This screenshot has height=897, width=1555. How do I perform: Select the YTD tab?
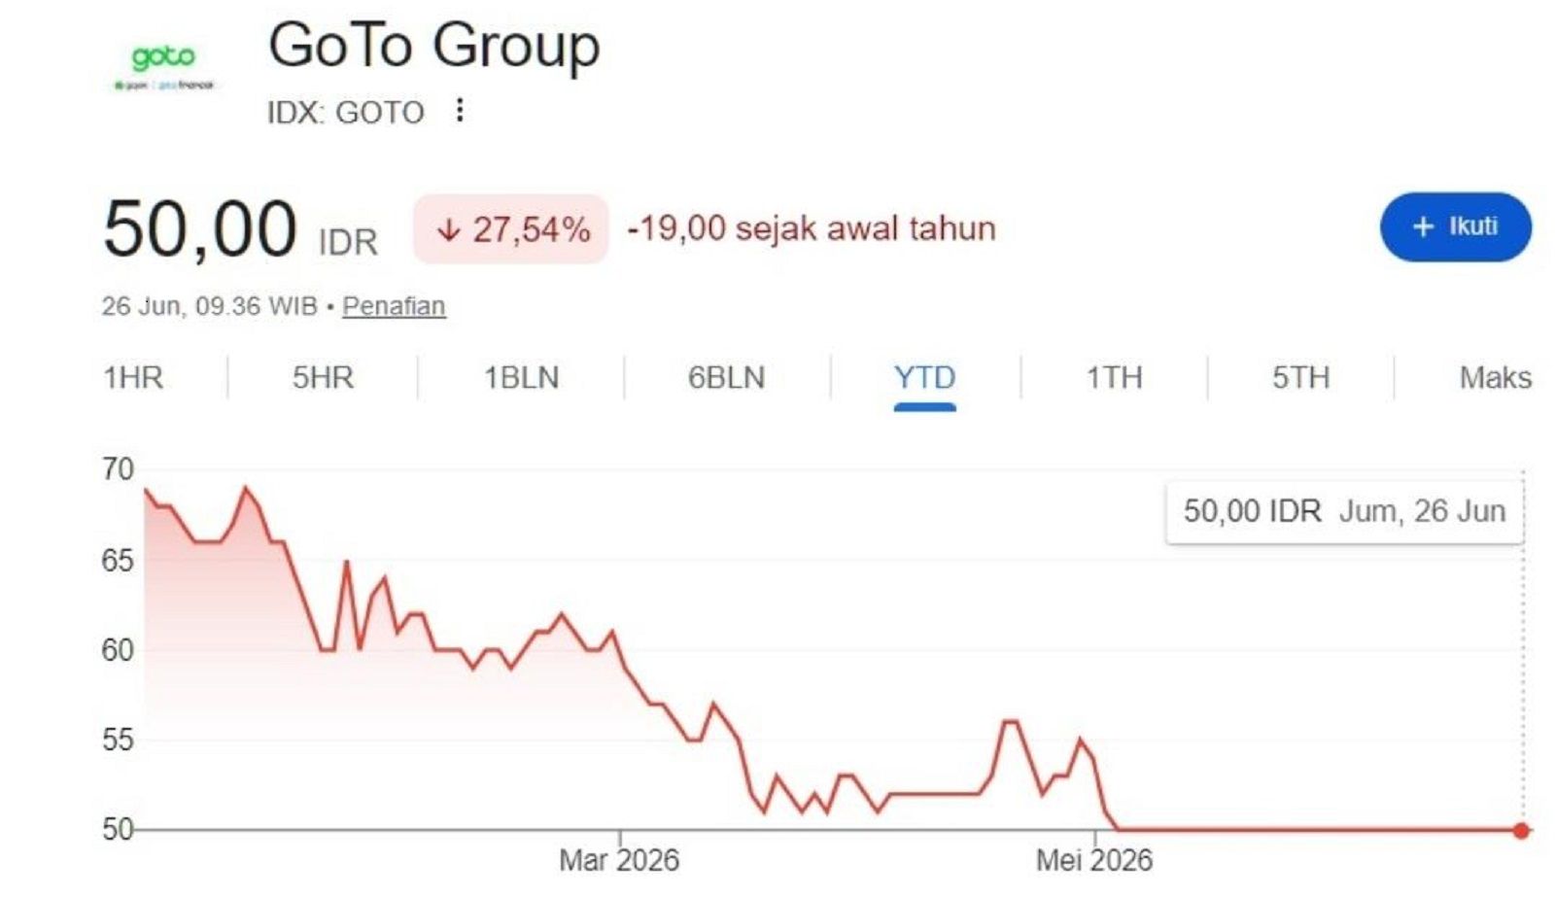pos(924,377)
